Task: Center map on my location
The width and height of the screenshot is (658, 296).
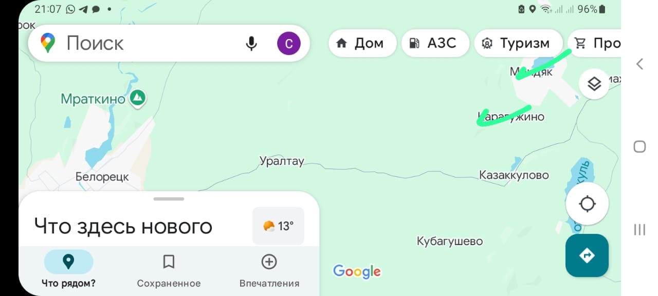Action: 587,204
